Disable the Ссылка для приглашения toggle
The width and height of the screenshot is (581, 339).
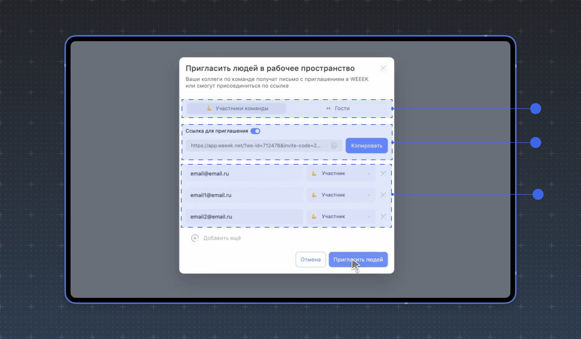tap(256, 131)
